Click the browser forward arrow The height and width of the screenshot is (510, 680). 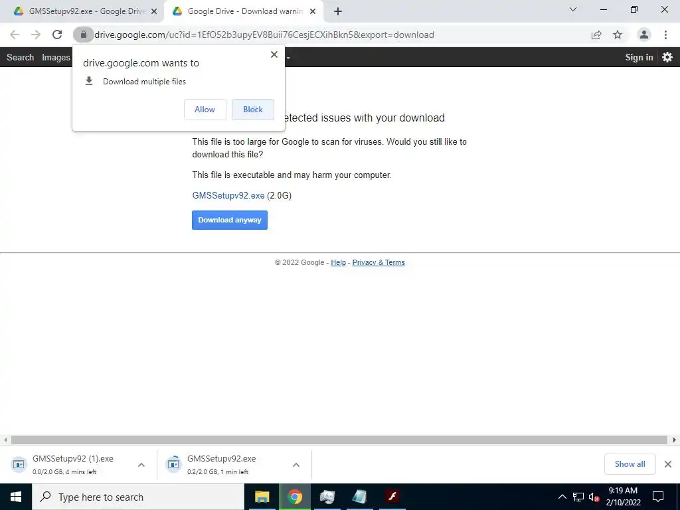pos(36,35)
